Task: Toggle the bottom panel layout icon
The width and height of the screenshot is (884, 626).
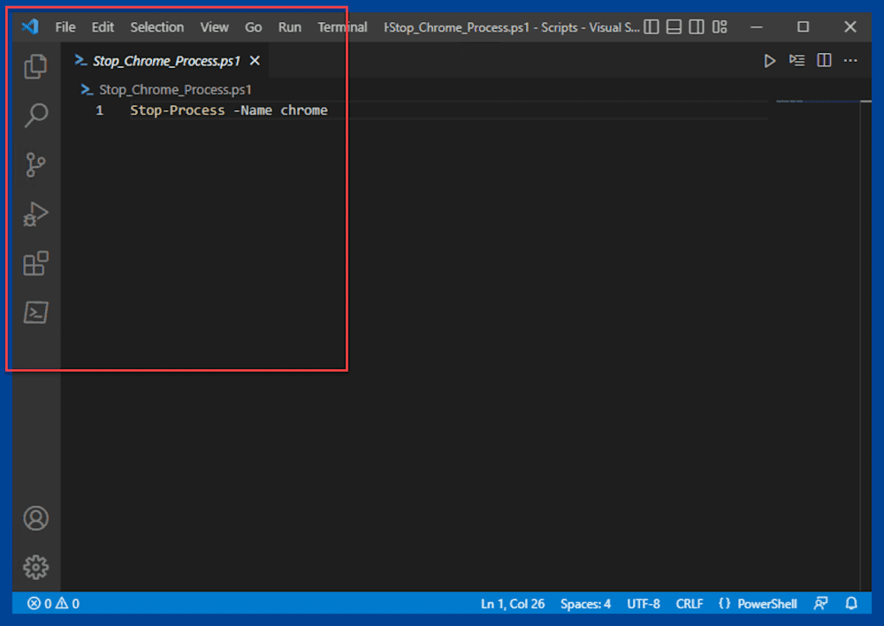Action: click(x=674, y=27)
